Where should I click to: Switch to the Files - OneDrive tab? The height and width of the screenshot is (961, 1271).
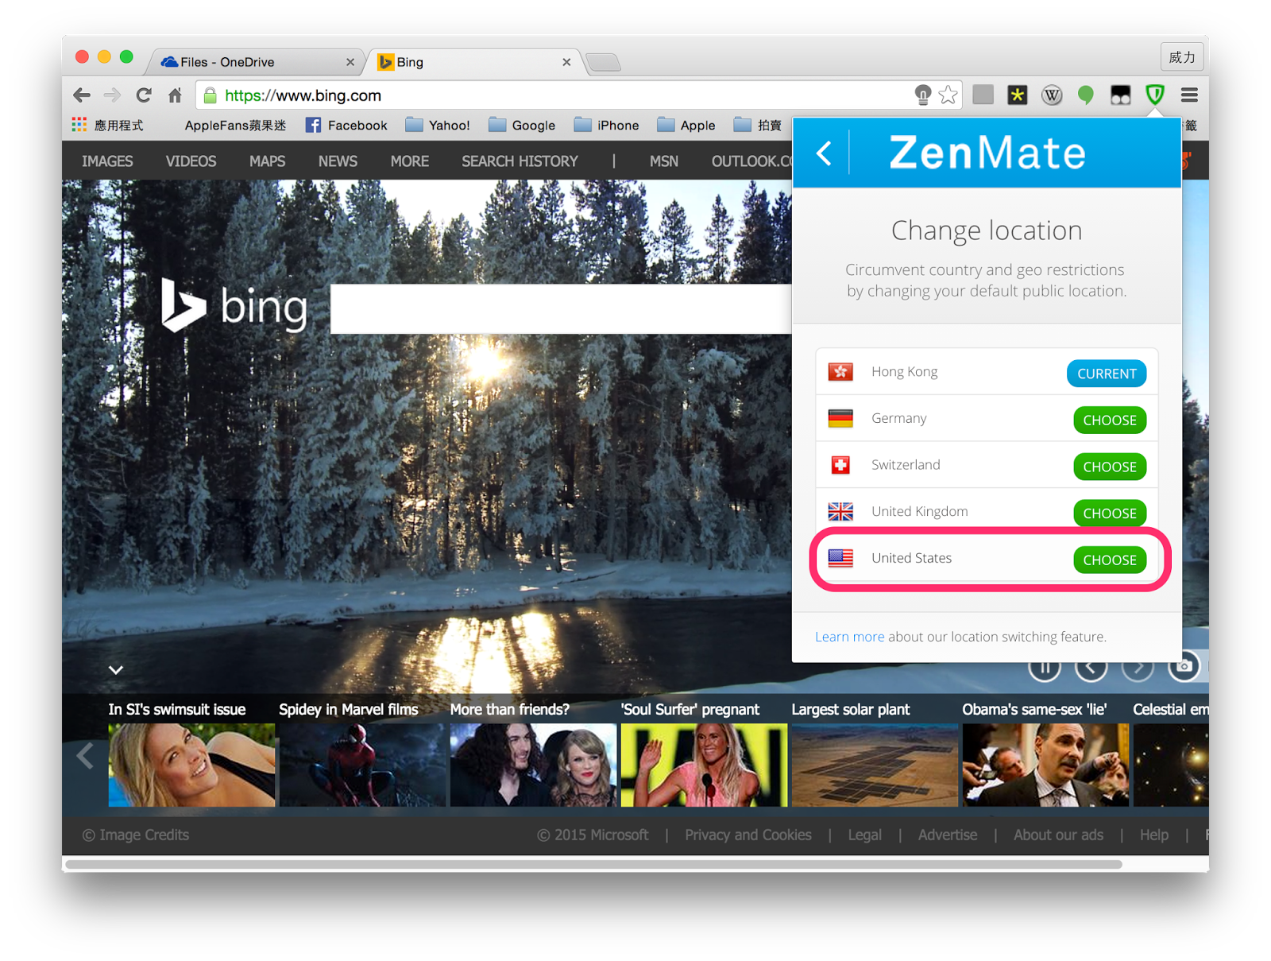pos(254,62)
